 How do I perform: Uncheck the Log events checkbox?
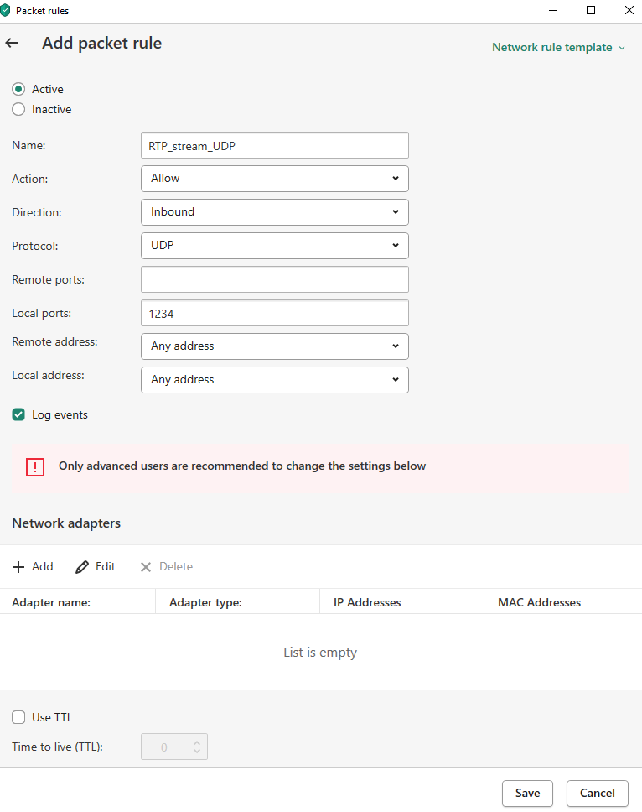18,414
